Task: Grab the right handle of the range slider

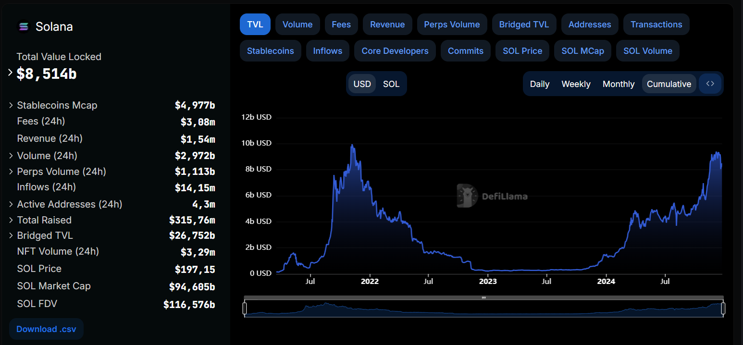Action: (x=723, y=308)
